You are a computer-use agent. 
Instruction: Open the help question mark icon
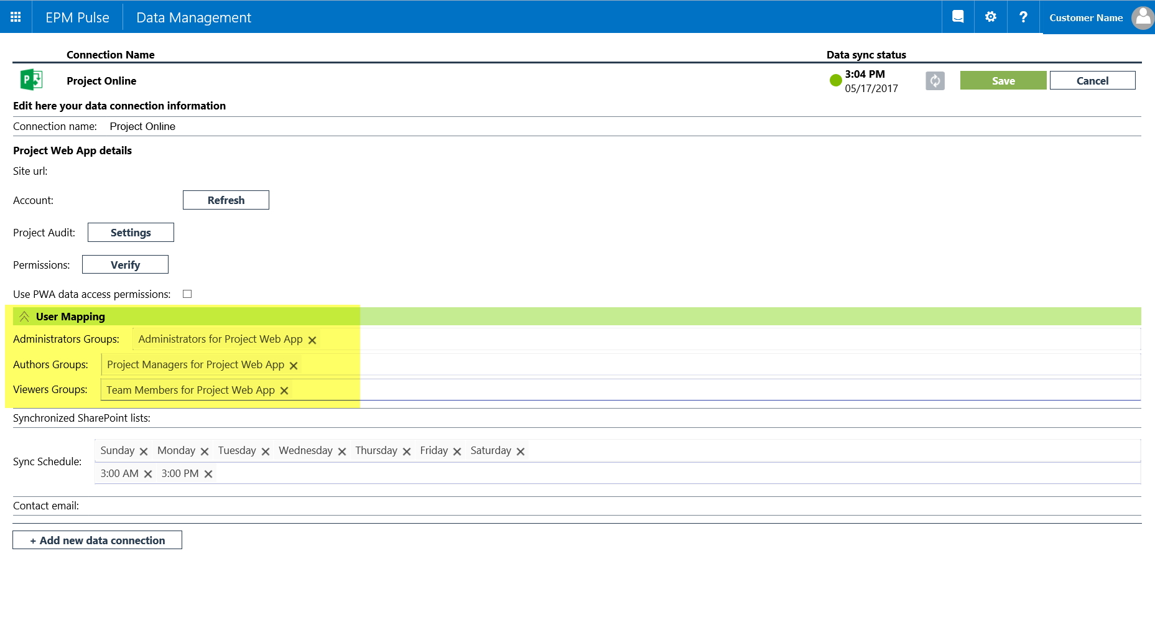click(x=1023, y=17)
